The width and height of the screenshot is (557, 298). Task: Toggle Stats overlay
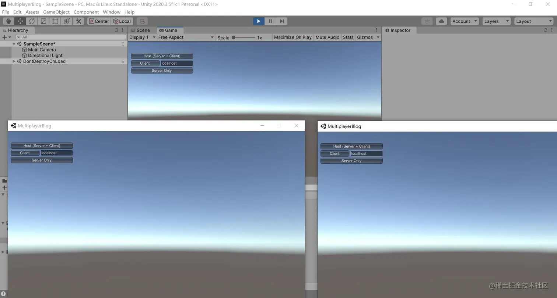tap(348, 37)
